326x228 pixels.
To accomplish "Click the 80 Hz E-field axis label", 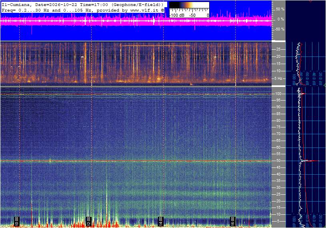I will coord(278,121).
